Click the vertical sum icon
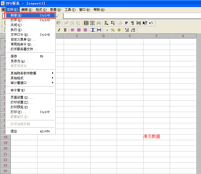Screen dimensions: 201x174 click(x=113, y=23)
